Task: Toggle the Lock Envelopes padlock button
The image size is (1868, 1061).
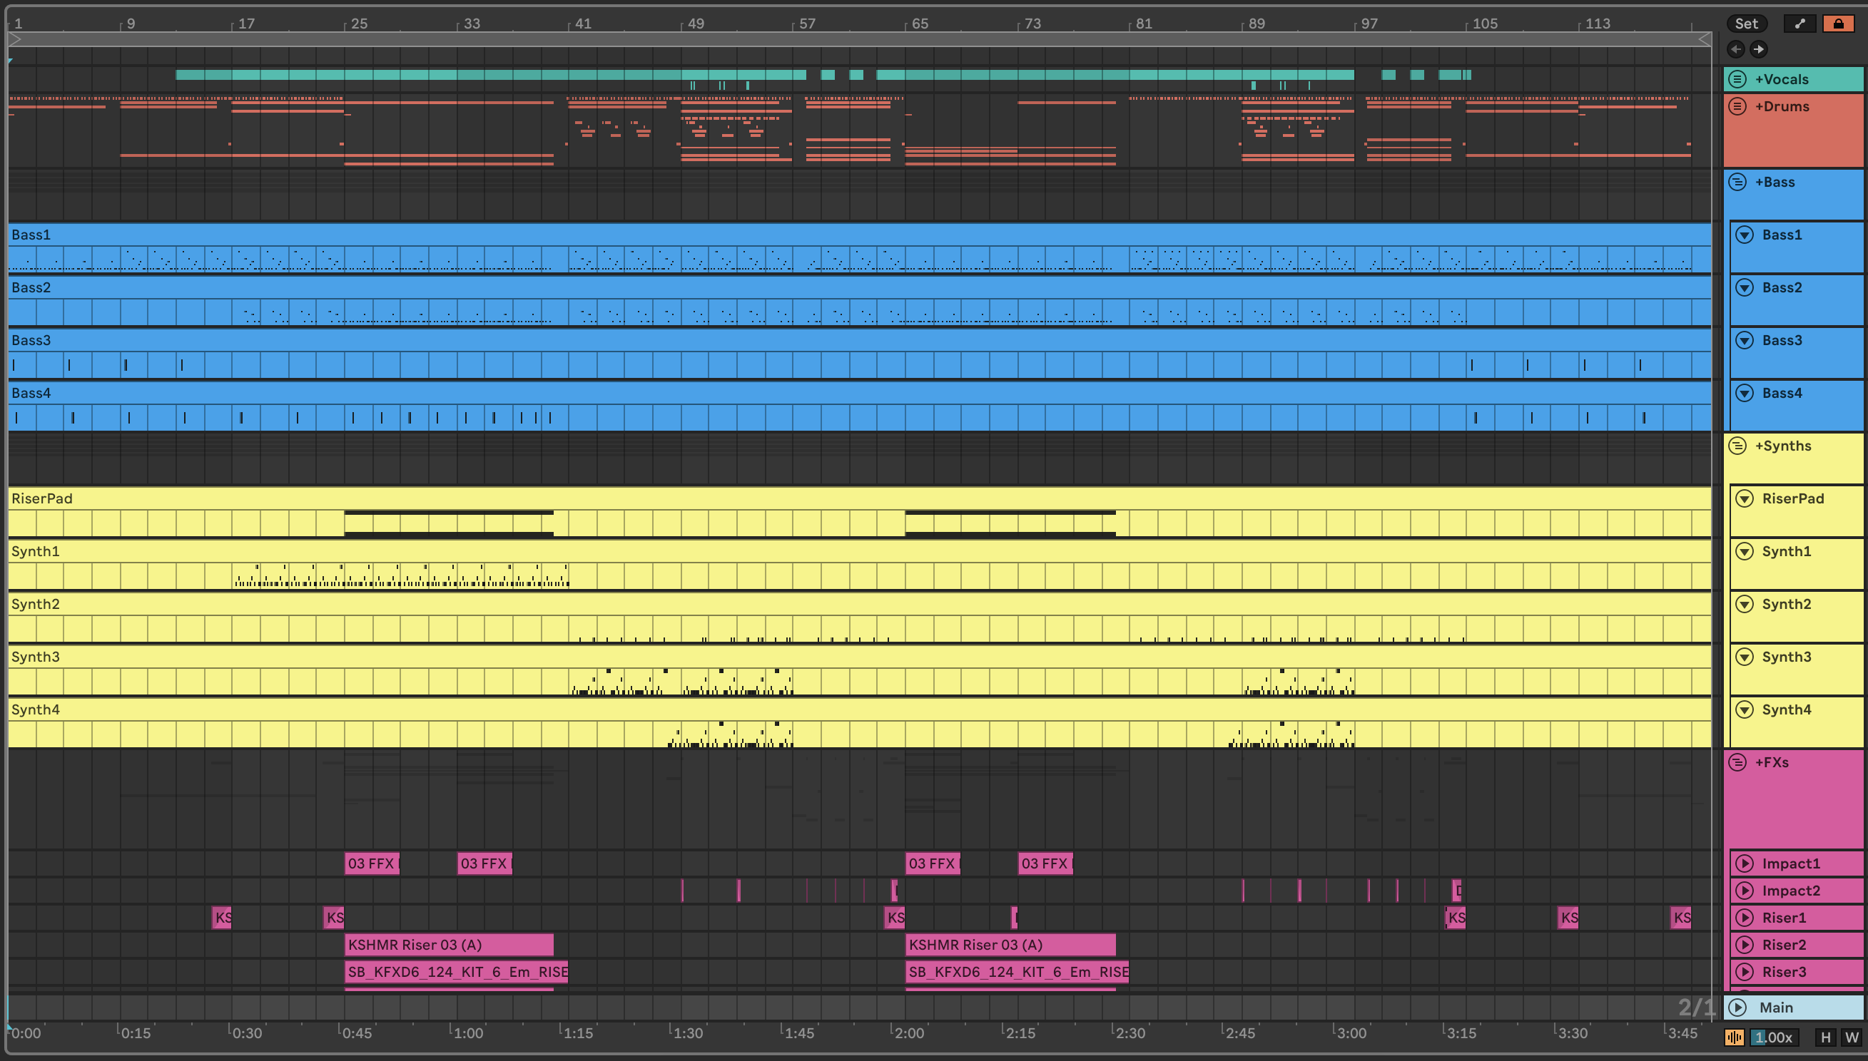Action: point(1838,24)
